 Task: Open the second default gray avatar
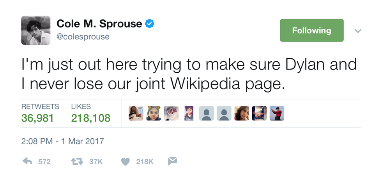[x=224, y=113]
